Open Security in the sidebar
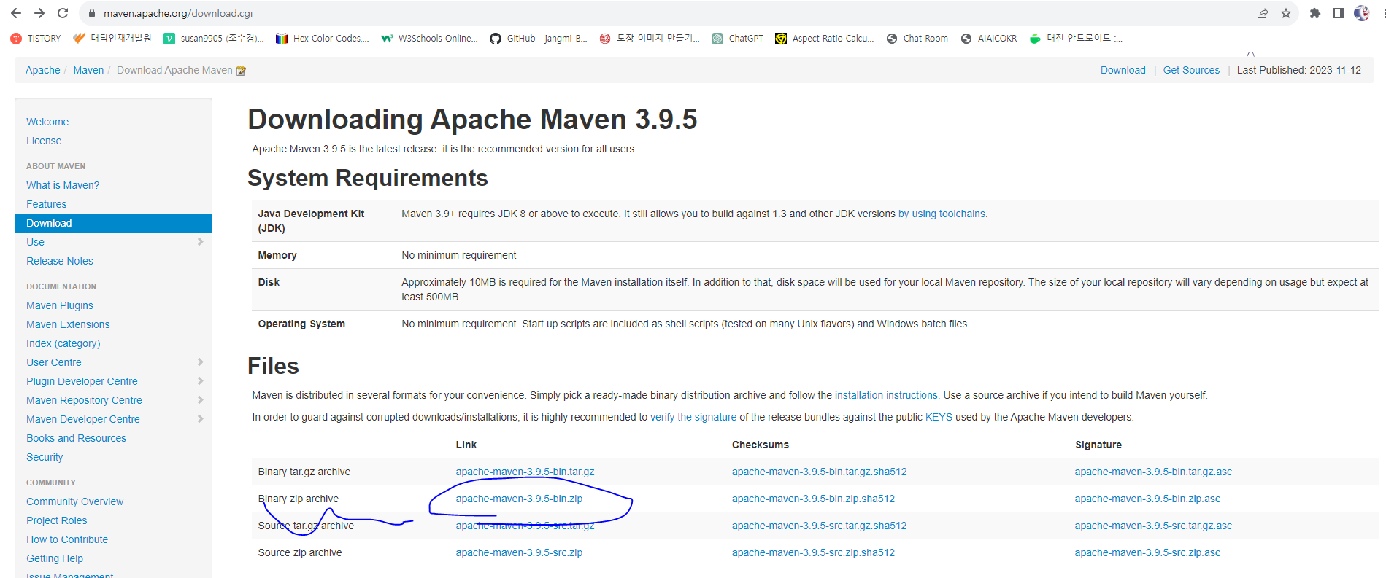1386x578 pixels. [x=45, y=457]
